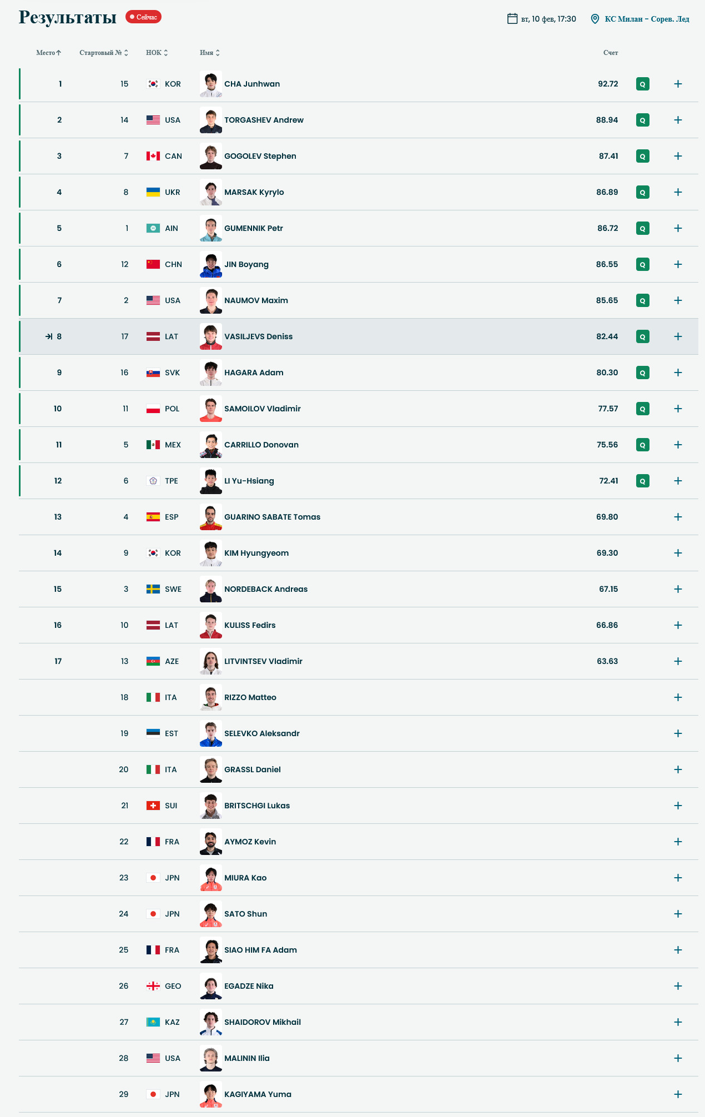Expand the plus for MALININ Ilia

[678, 1058]
